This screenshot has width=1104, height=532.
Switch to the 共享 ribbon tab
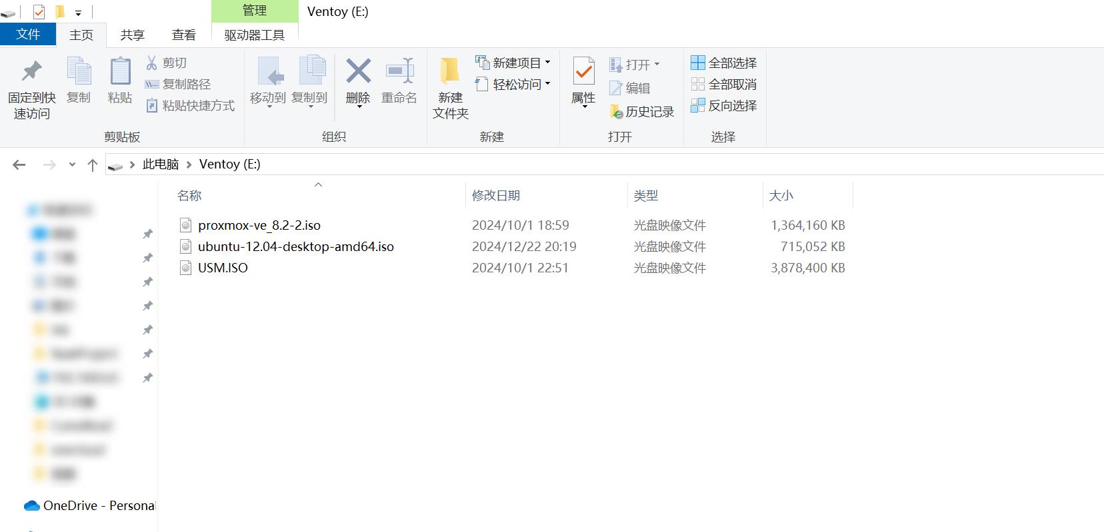[132, 35]
